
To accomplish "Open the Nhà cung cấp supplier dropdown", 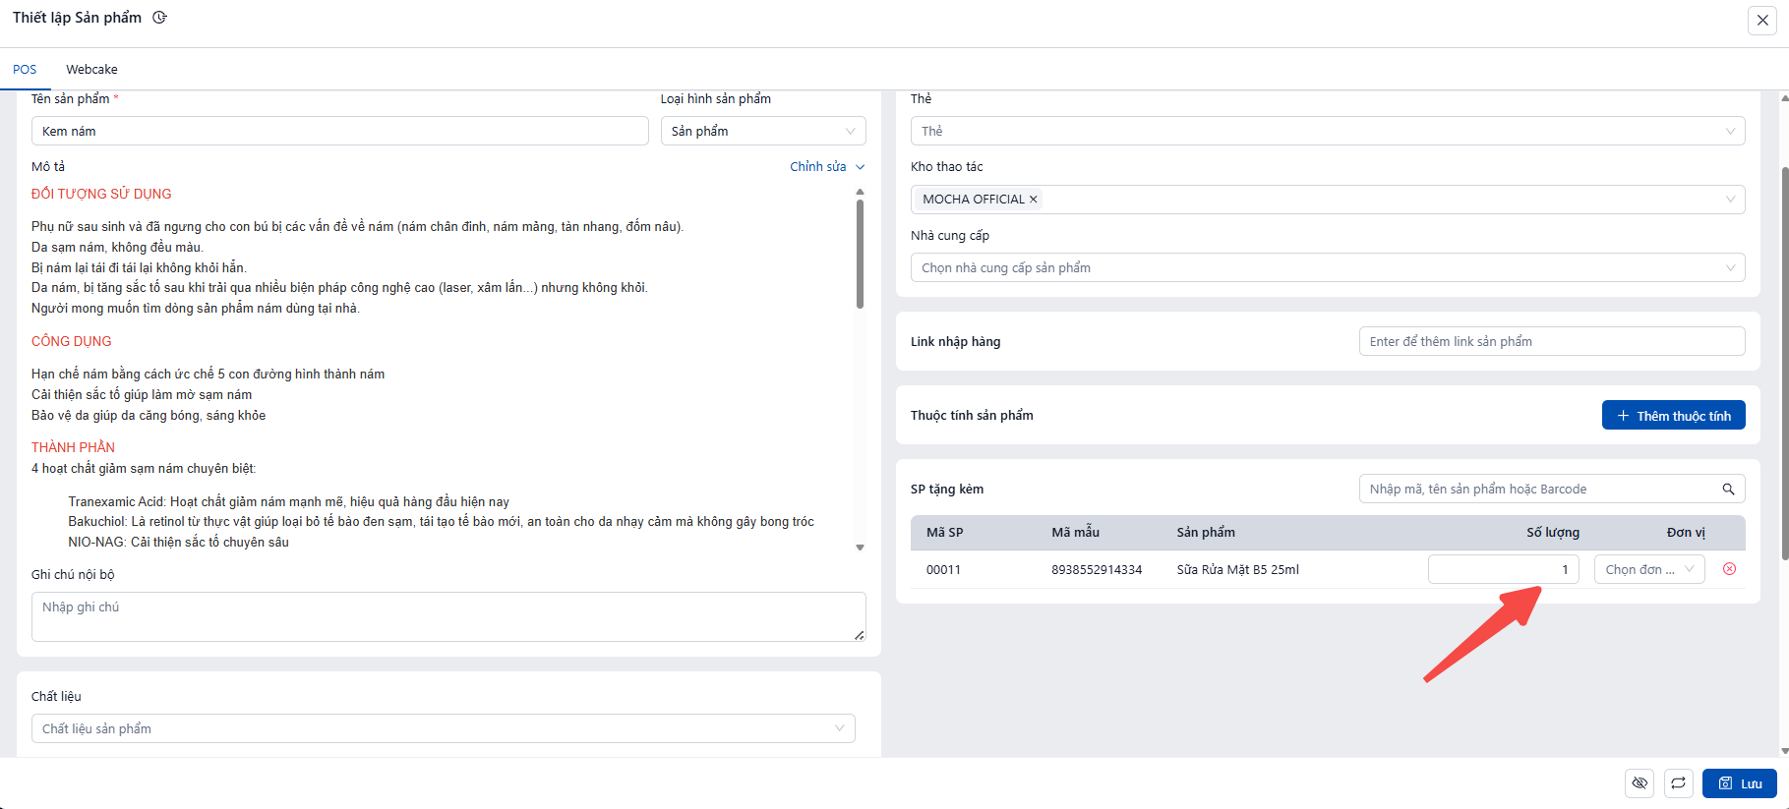I will pyautogui.click(x=1327, y=268).
